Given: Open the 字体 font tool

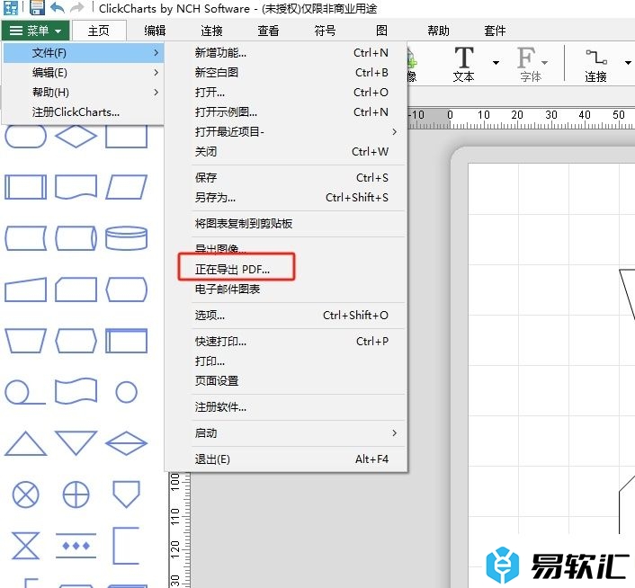Looking at the screenshot, I should pos(531,64).
